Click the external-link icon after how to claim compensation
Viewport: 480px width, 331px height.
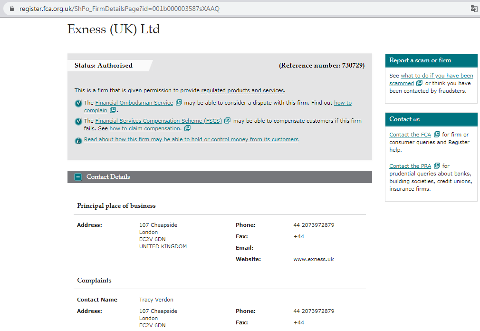coord(187,128)
